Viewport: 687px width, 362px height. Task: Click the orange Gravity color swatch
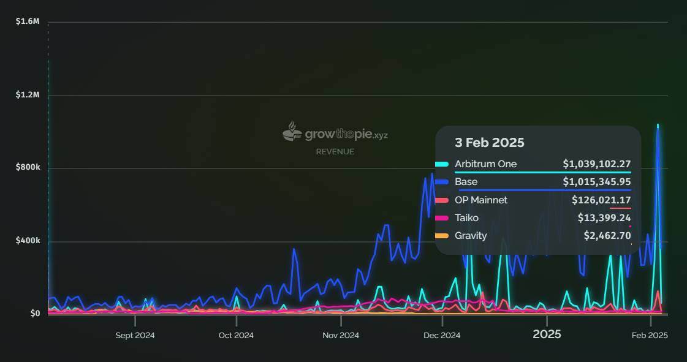[442, 236]
